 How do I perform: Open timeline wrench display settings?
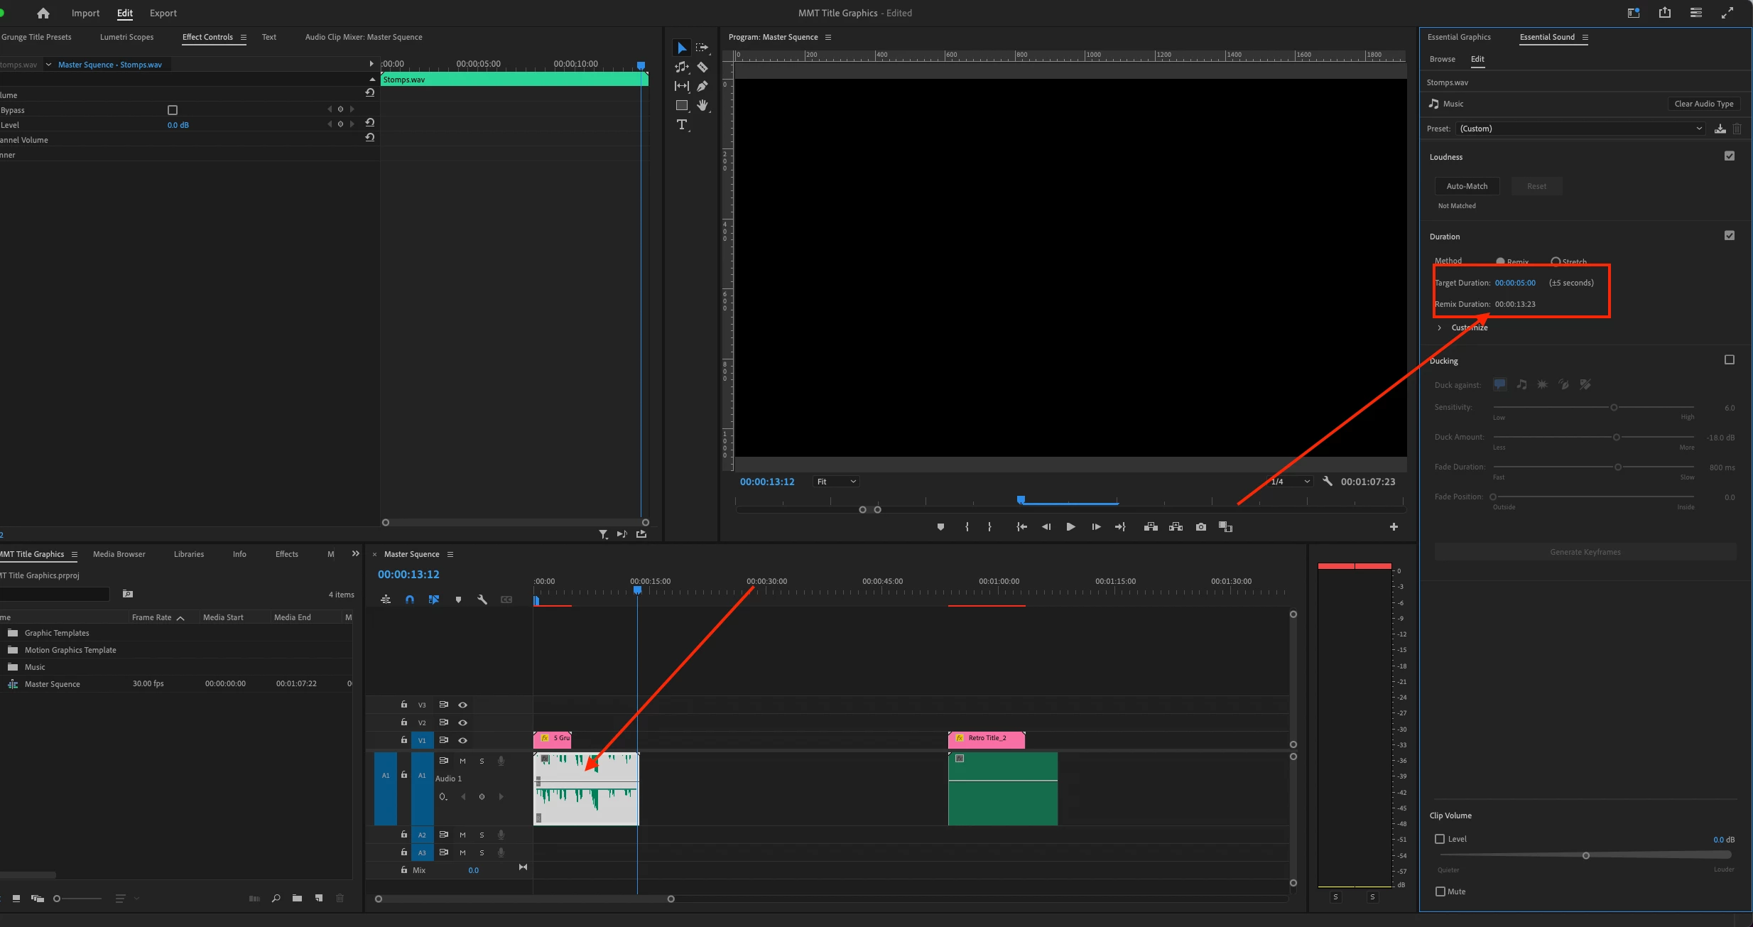click(x=482, y=600)
